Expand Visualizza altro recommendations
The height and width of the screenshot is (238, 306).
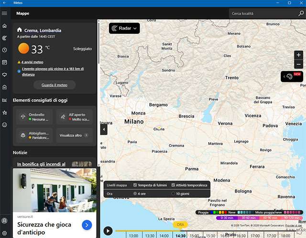point(74,136)
